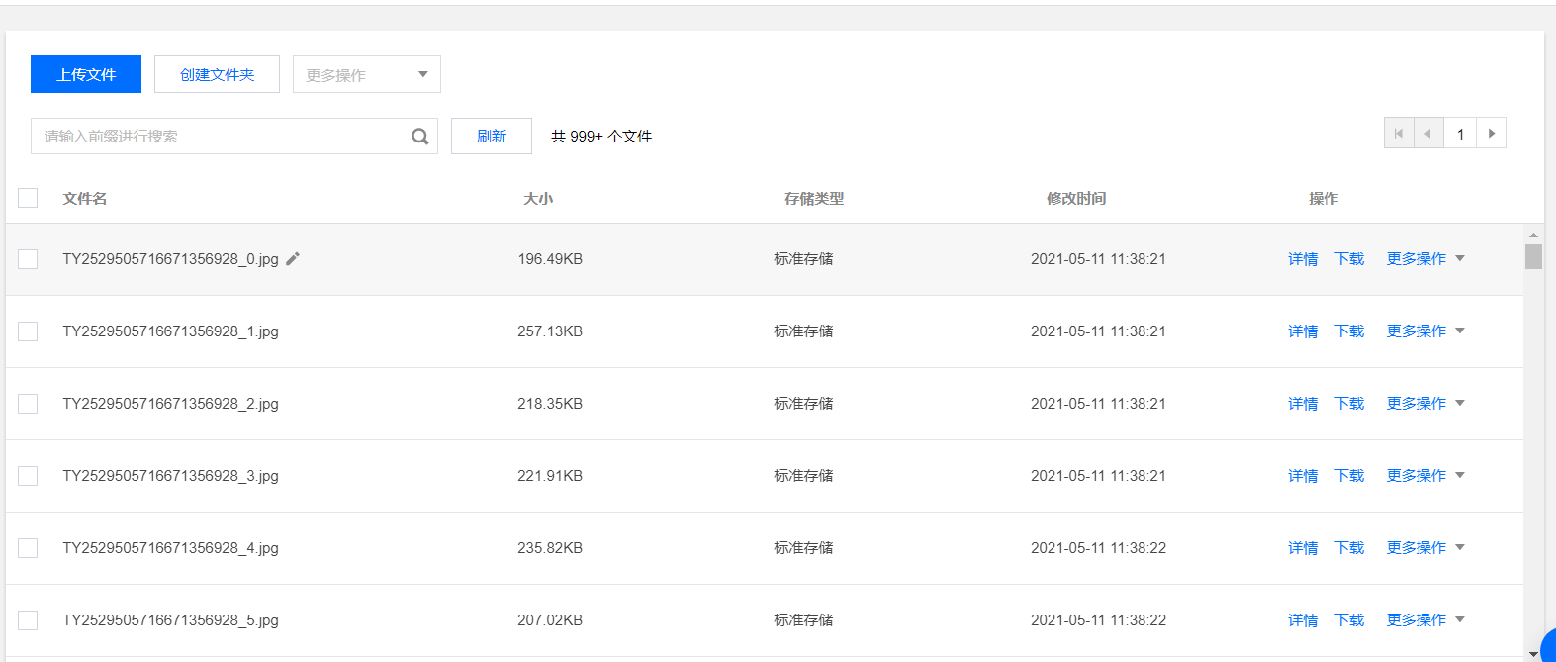
Task: Open 详情 for the _2.jpg row
Action: (1303, 404)
